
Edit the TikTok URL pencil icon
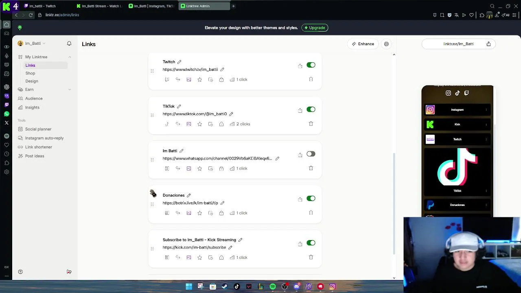231,114
